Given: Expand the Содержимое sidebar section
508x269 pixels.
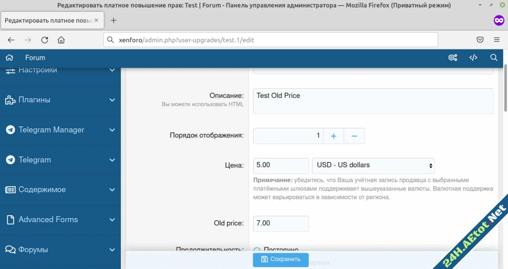Looking at the screenshot, I should [x=60, y=190].
